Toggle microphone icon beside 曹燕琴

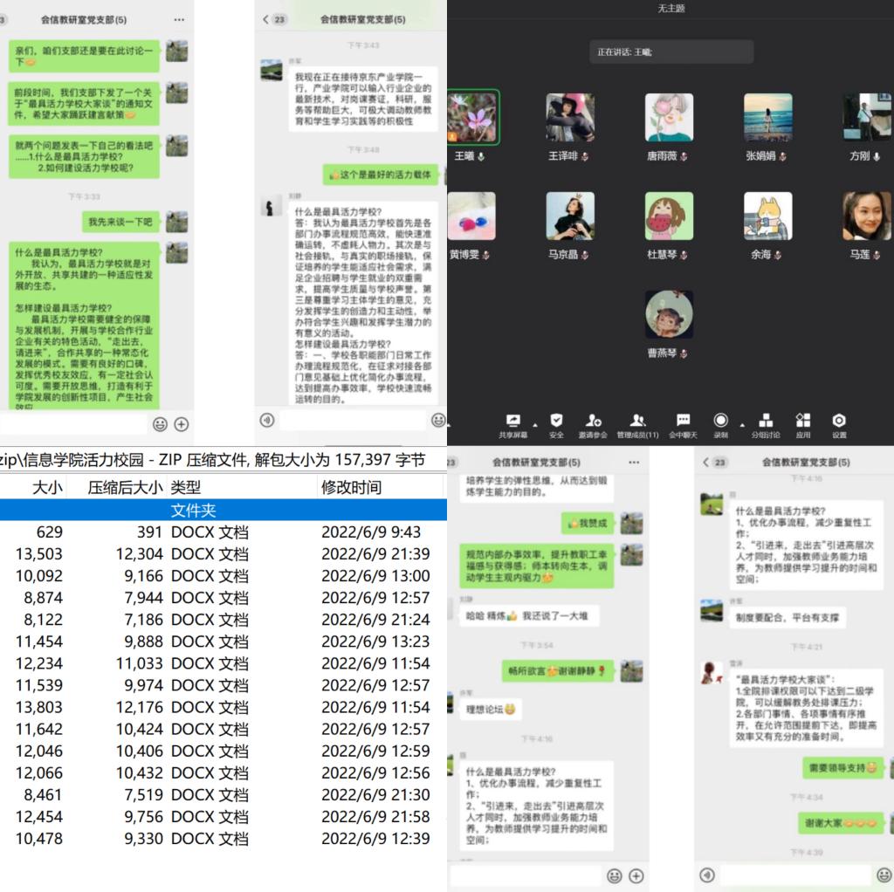coord(684,354)
